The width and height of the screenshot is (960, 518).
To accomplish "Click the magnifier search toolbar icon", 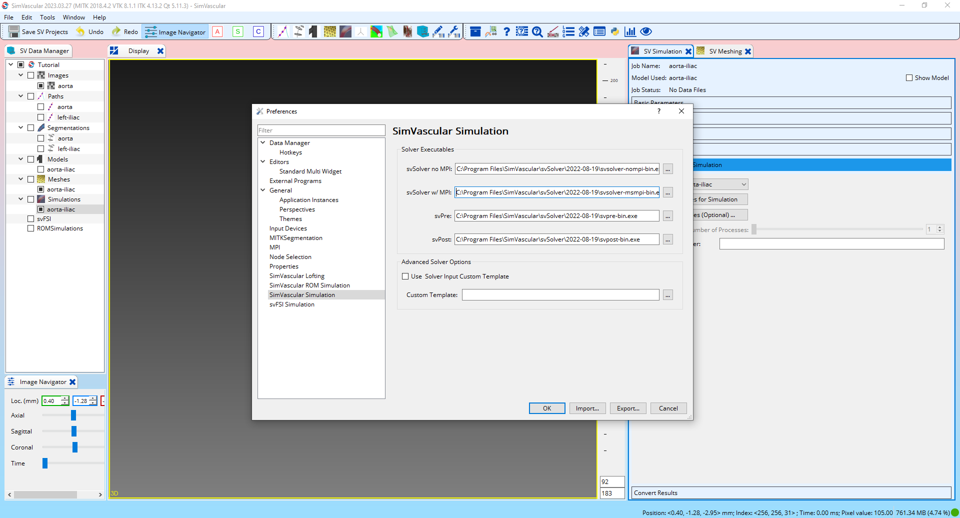I will (x=537, y=31).
